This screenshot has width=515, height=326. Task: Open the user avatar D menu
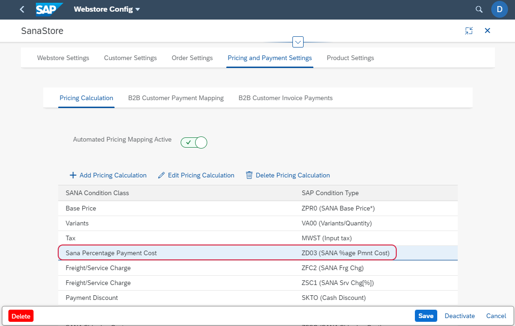[x=499, y=9]
